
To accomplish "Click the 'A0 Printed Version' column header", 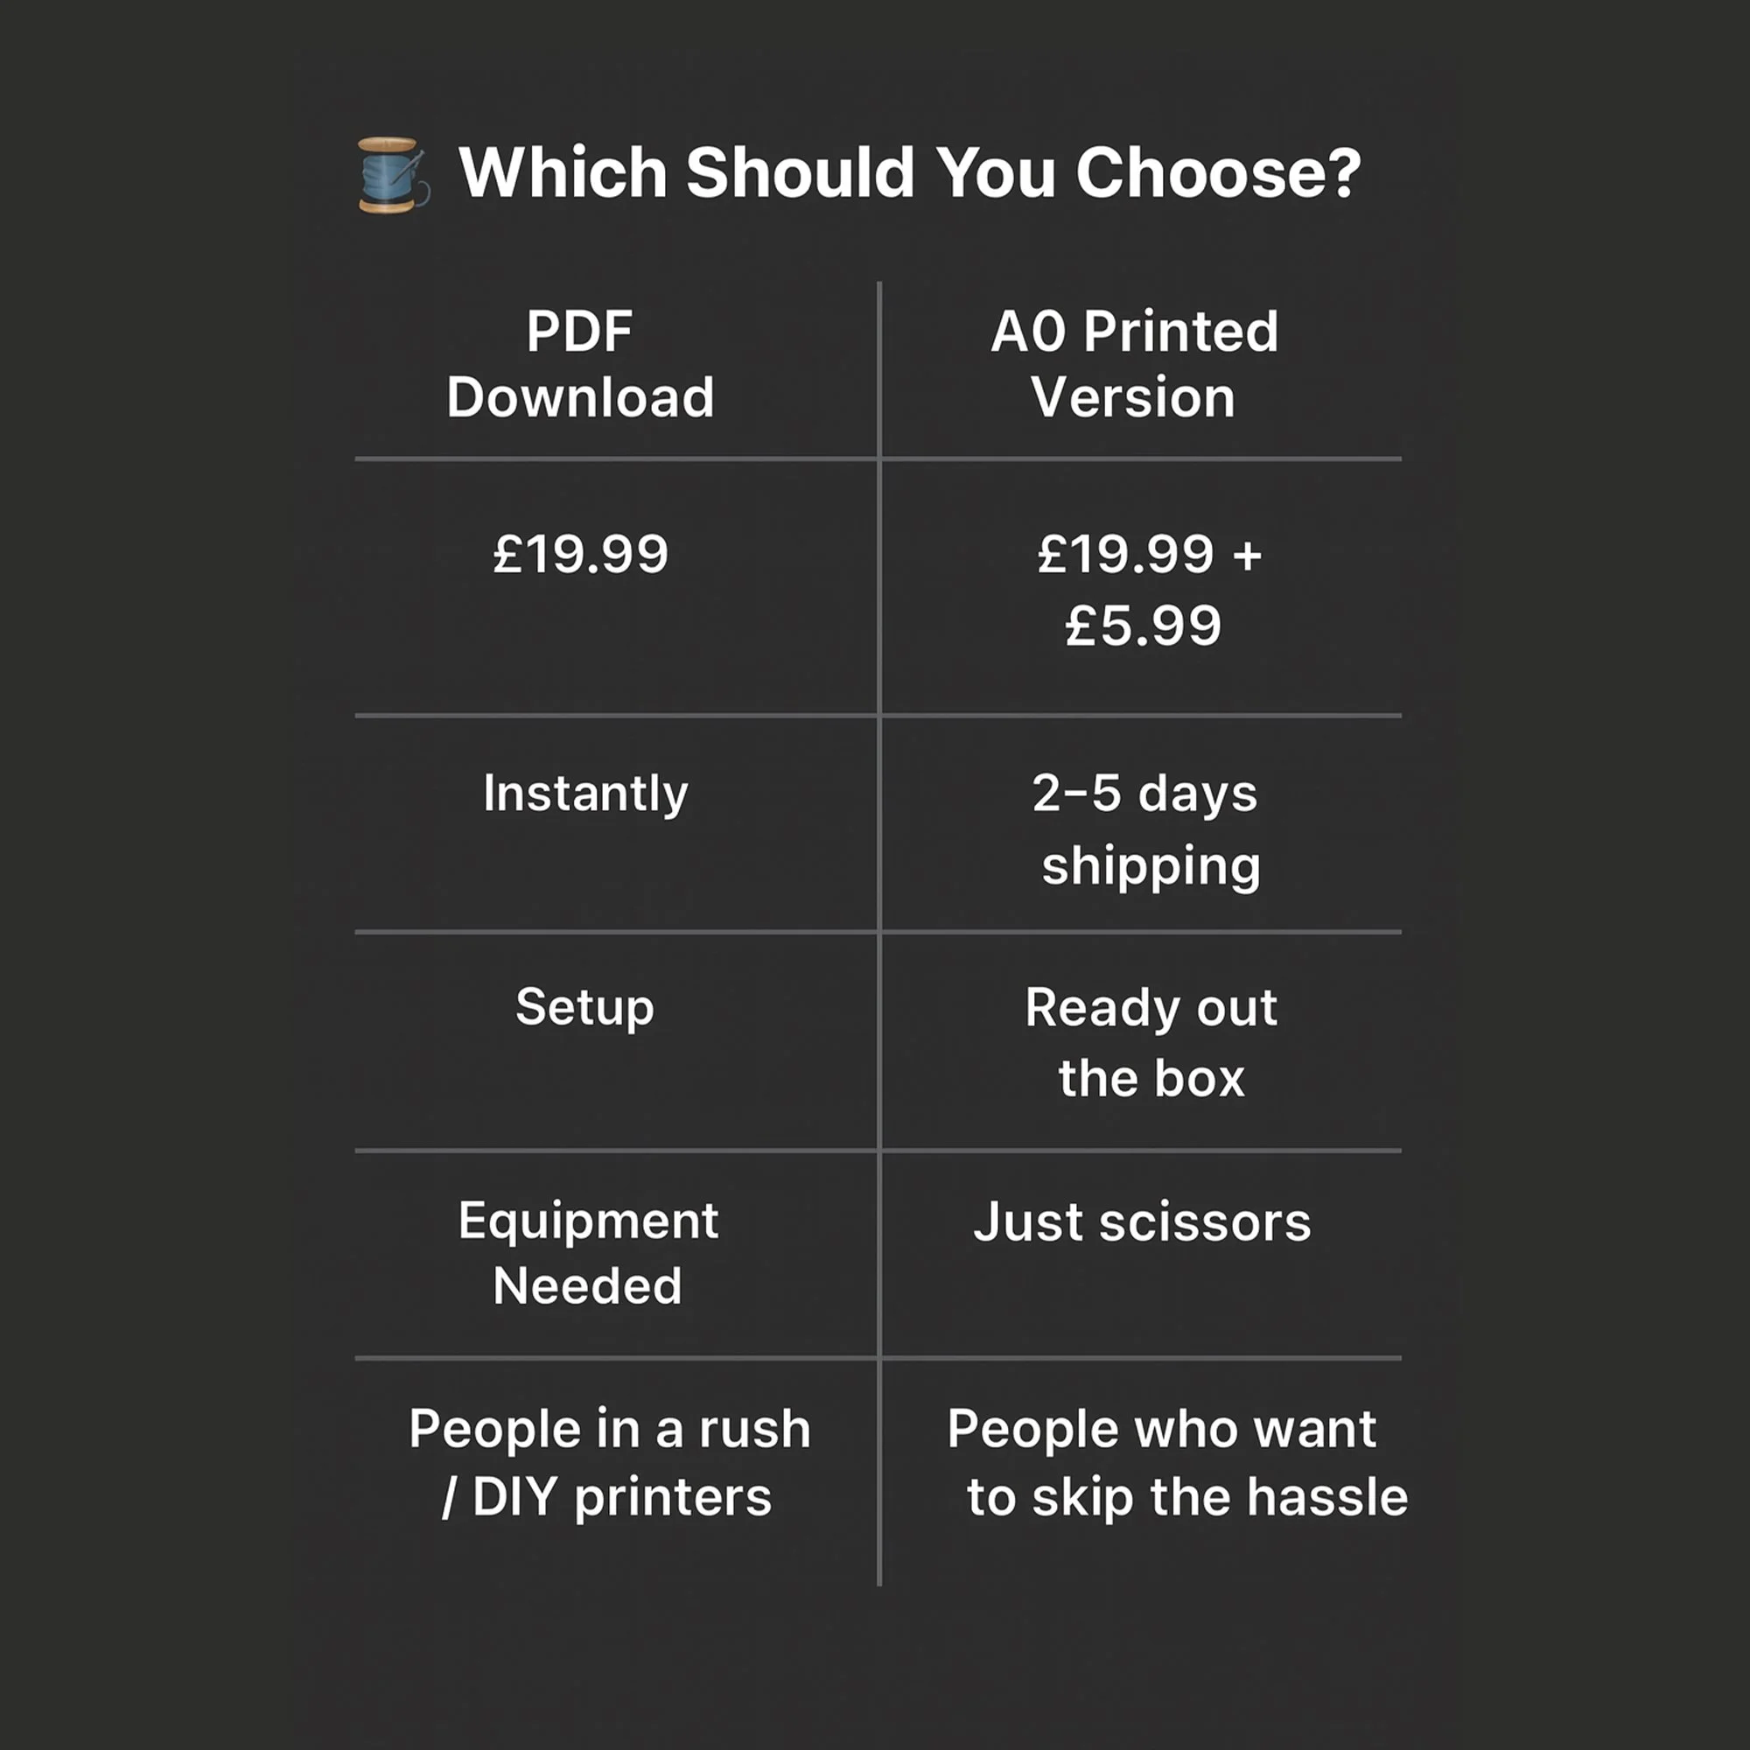I will 1134,364.
